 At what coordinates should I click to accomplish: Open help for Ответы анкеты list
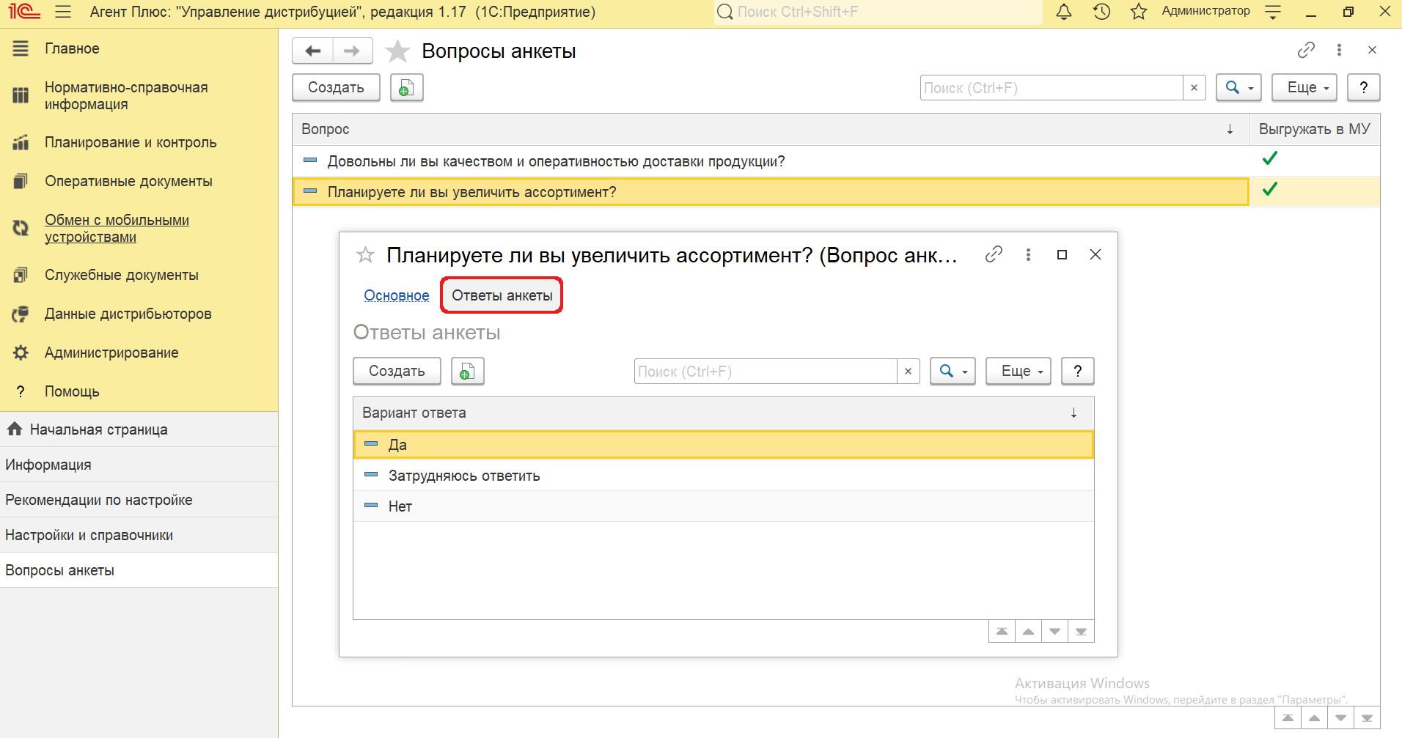coord(1078,372)
